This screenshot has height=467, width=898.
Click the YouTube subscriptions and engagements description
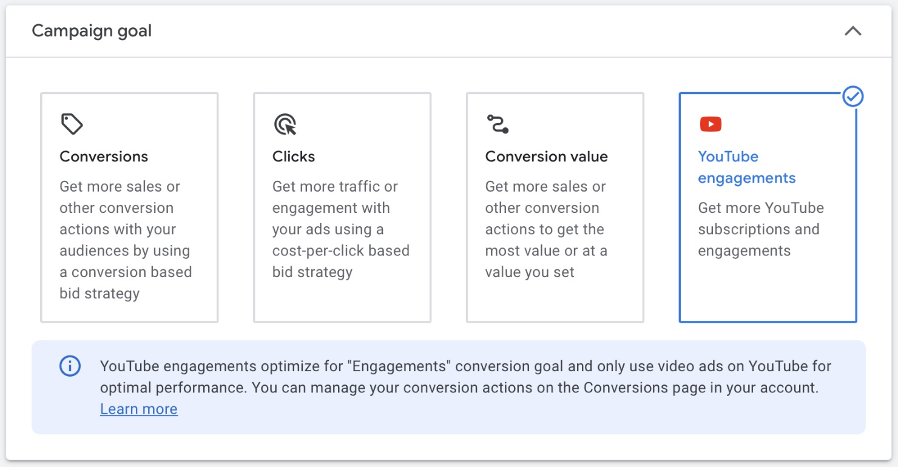pyautogui.click(x=760, y=229)
